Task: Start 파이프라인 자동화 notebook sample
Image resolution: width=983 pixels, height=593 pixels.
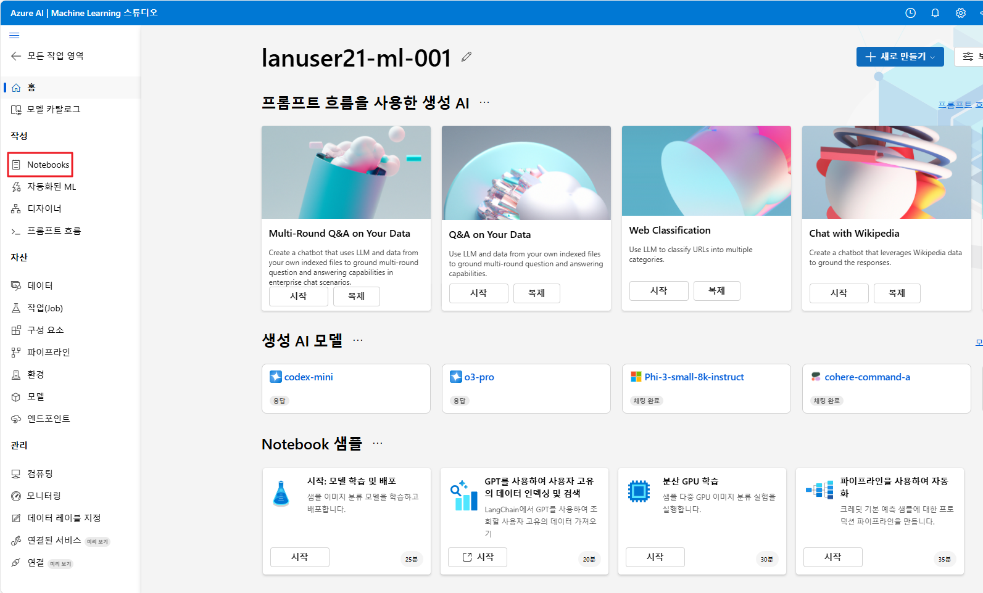Action: 833,557
